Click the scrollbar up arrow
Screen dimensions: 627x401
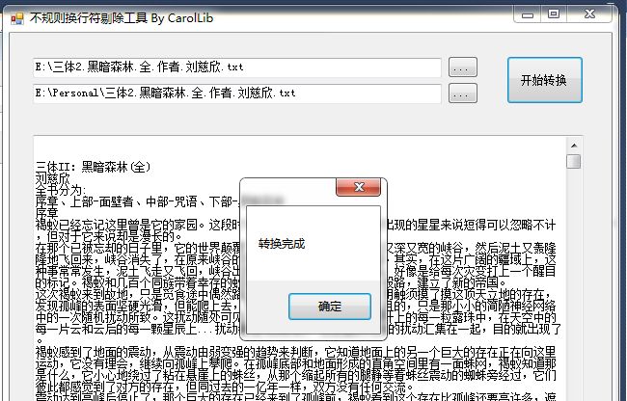574,146
